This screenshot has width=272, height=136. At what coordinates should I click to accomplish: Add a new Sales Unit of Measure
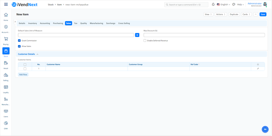(x=137, y=35)
